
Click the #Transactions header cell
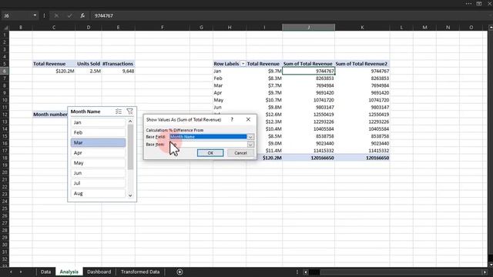tap(118, 64)
